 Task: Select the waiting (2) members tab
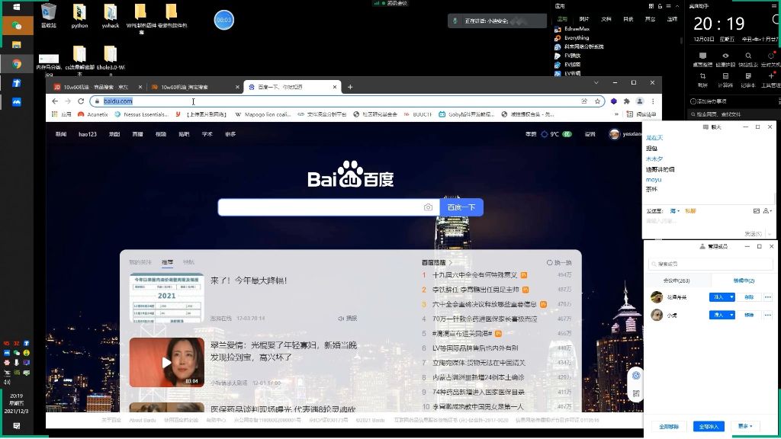tap(744, 280)
